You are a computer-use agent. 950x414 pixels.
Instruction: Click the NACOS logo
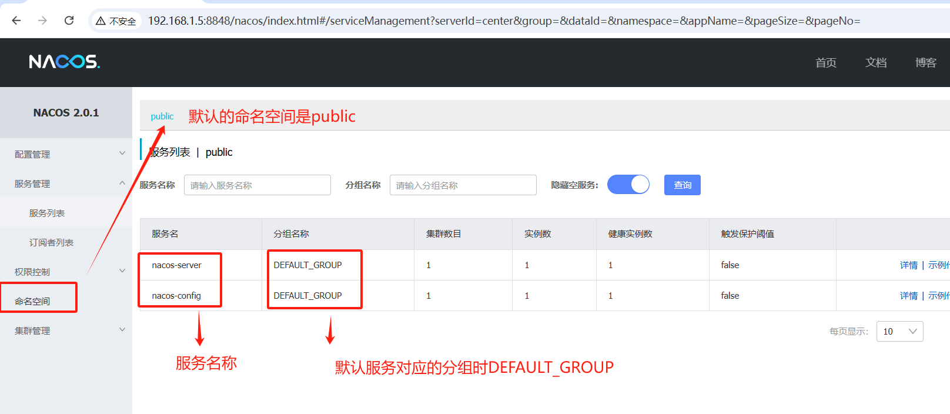[65, 62]
